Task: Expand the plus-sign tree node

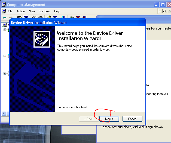Action: point(5,73)
